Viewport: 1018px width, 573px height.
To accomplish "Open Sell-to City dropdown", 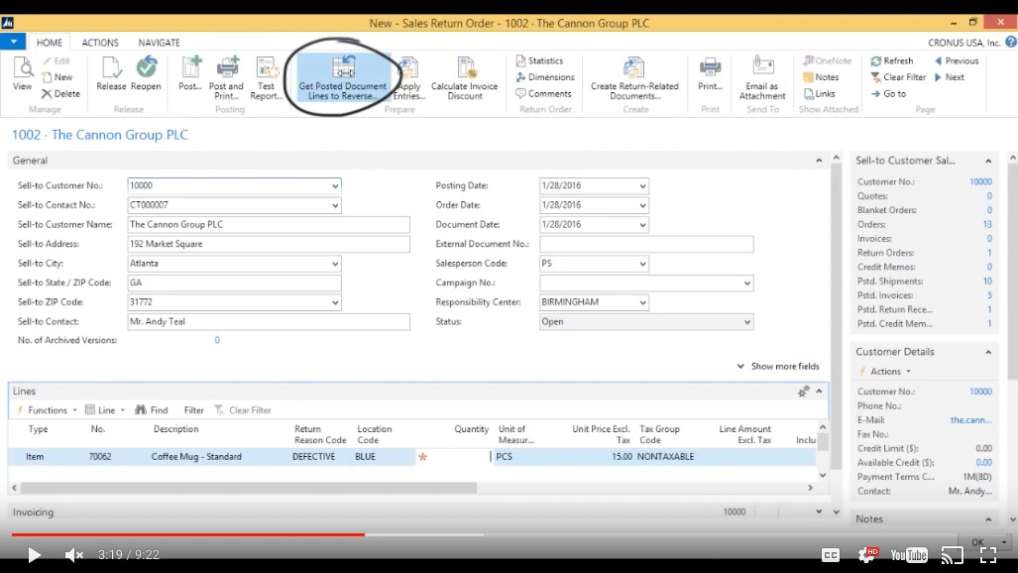I will tap(335, 264).
